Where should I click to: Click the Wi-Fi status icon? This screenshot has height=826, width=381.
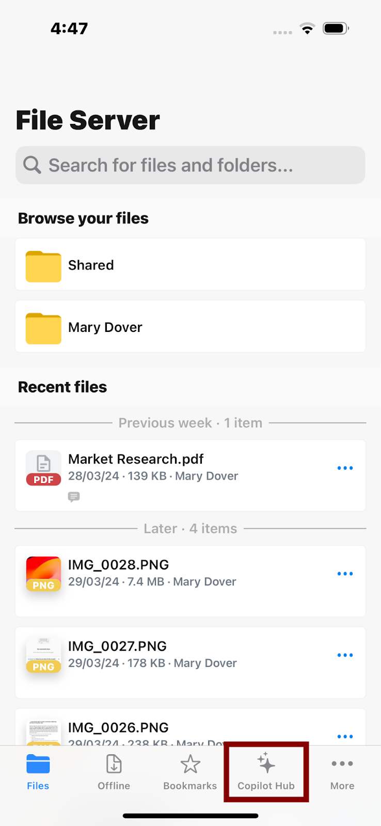[308, 29]
